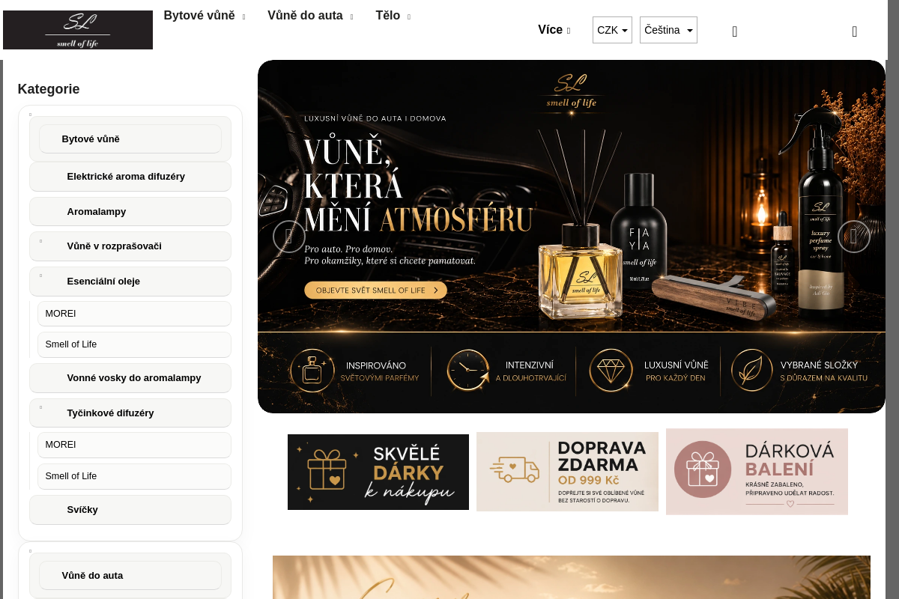Screen dimensions: 899x599
Task: Expand the Více menu
Action: tap(554, 30)
